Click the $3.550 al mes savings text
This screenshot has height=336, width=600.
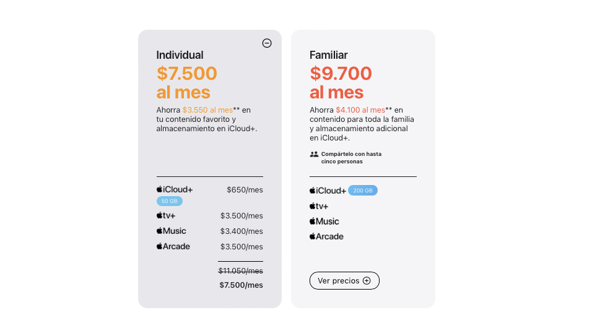click(x=207, y=110)
